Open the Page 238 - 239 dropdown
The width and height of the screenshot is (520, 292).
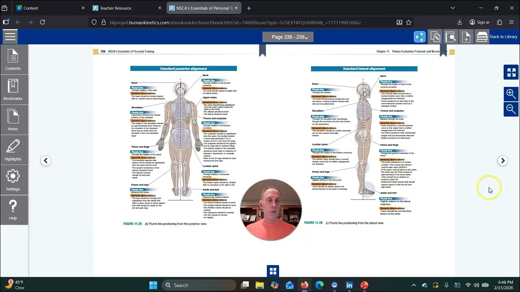288,37
